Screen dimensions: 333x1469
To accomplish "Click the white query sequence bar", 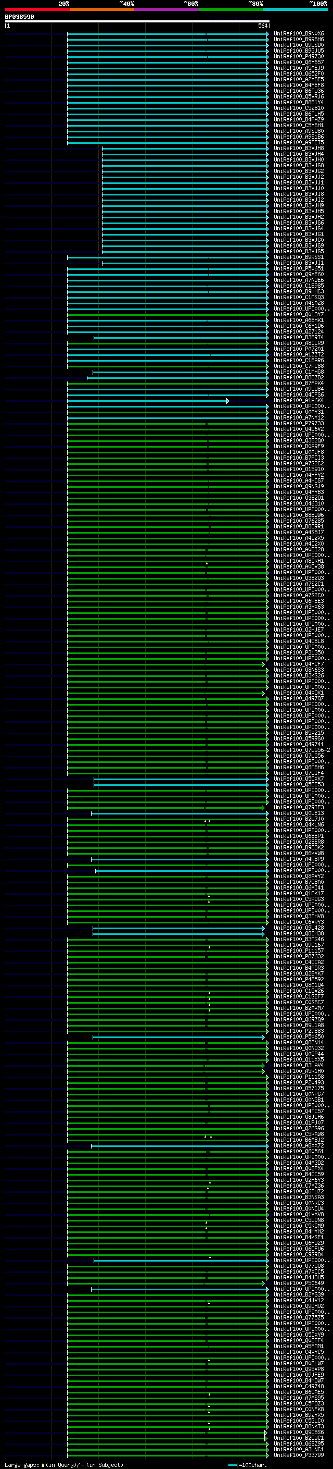I will (137, 21).
